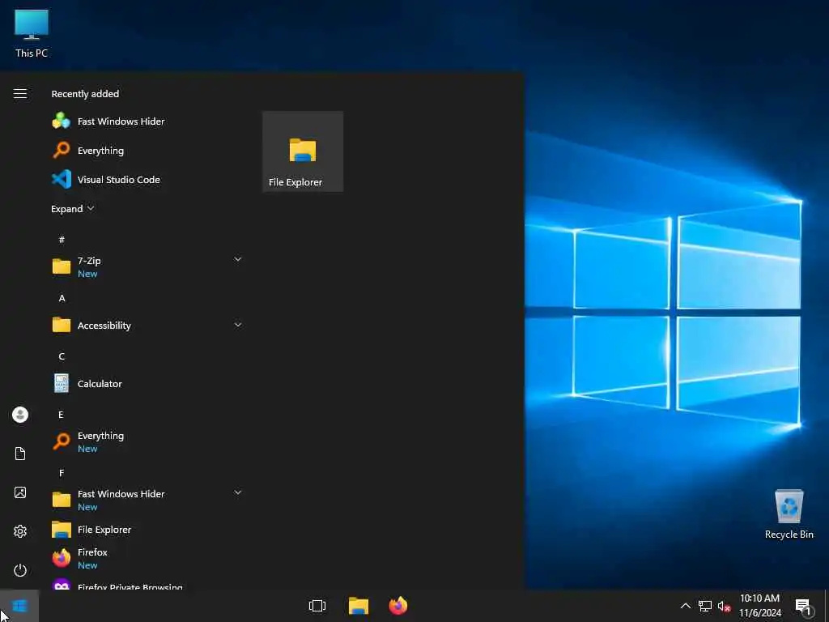Click the 'Recently added' heading
Screen dimensions: 829x622
[85, 94]
